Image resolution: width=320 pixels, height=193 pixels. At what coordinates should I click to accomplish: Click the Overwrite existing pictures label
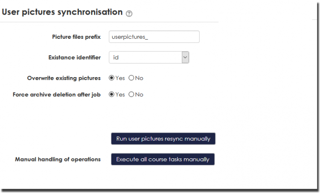pyautogui.click(x=64, y=78)
